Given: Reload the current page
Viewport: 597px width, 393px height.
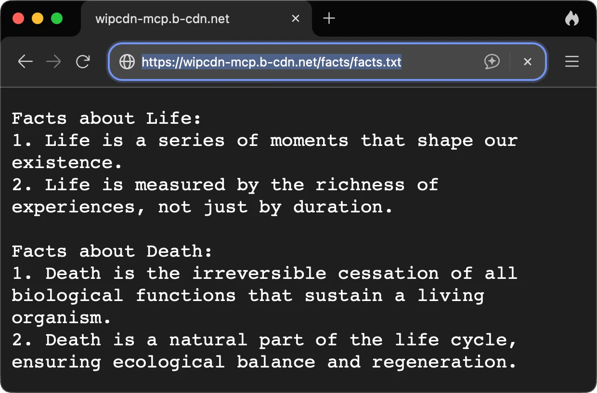Looking at the screenshot, I should pyautogui.click(x=83, y=62).
